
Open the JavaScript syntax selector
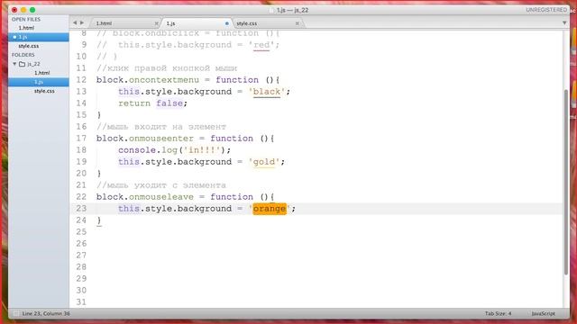pyautogui.click(x=543, y=314)
